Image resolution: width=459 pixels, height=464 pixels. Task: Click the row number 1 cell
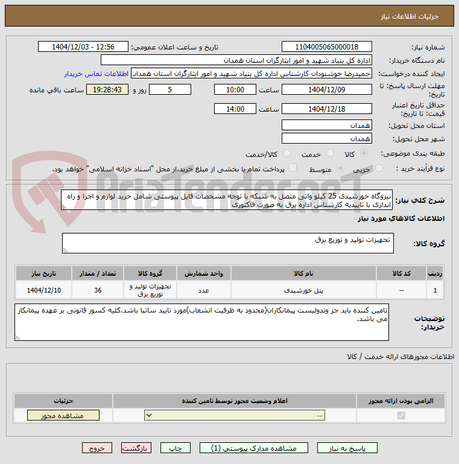[x=435, y=290]
